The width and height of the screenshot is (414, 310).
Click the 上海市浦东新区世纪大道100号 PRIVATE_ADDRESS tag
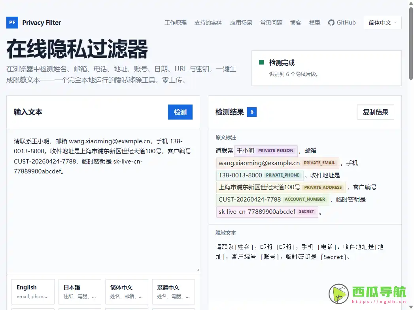pyautogui.click(x=281, y=187)
